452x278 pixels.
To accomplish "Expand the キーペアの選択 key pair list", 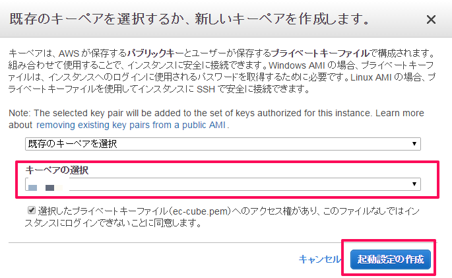I will pyautogui.click(x=223, y=184).
